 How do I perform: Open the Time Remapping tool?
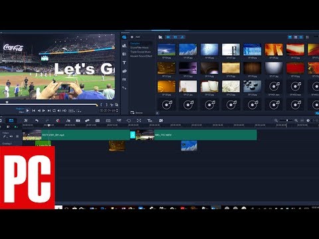click(x=119, y=120)
